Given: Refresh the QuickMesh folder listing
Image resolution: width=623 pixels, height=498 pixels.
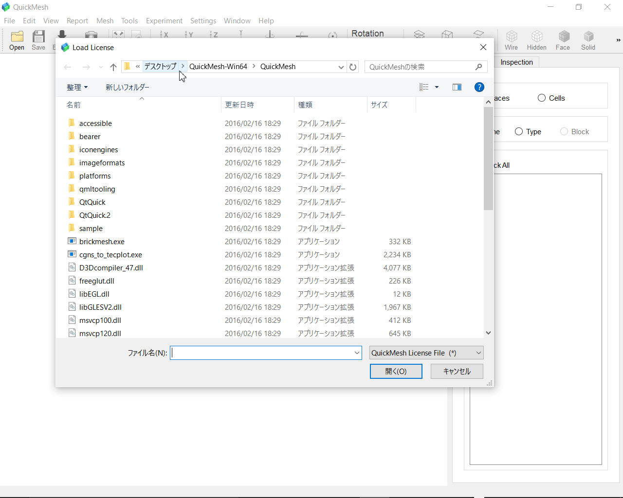Looking at the screenshot, I should pos(353,67).
